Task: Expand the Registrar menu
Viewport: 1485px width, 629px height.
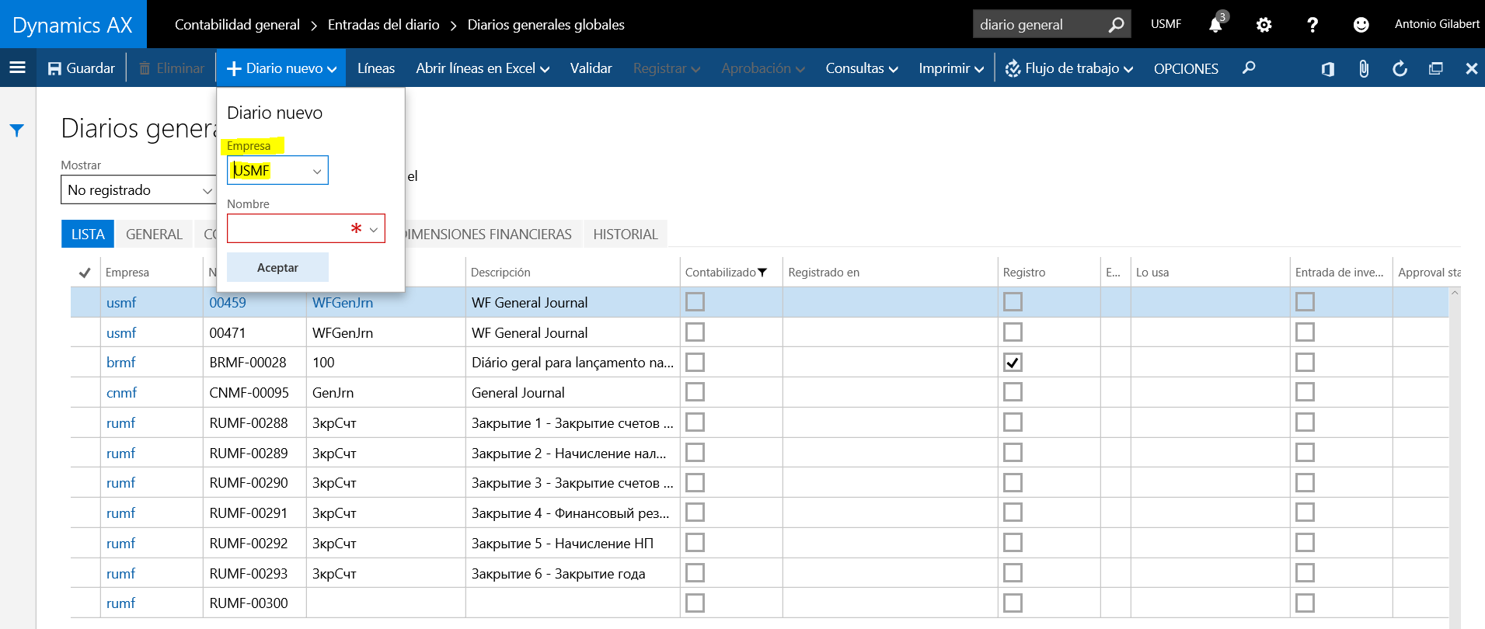Action: click(x=667, y=68)
